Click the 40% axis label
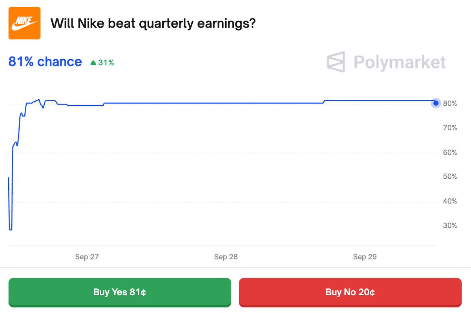 [x=450, y=201]
